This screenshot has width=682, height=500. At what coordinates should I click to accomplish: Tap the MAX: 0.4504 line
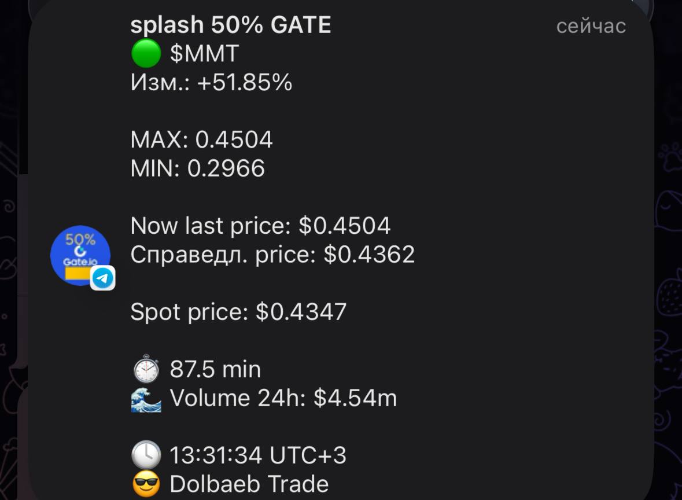click(x=201, y=139)
